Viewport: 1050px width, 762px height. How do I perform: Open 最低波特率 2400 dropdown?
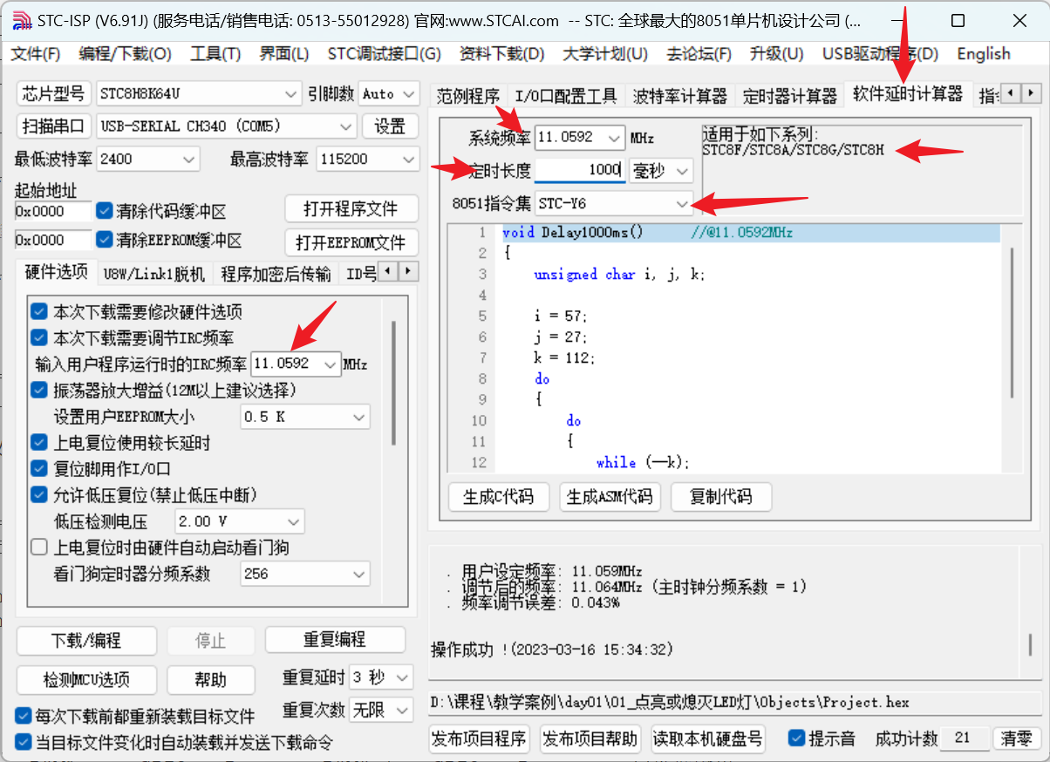coord(148,160)
